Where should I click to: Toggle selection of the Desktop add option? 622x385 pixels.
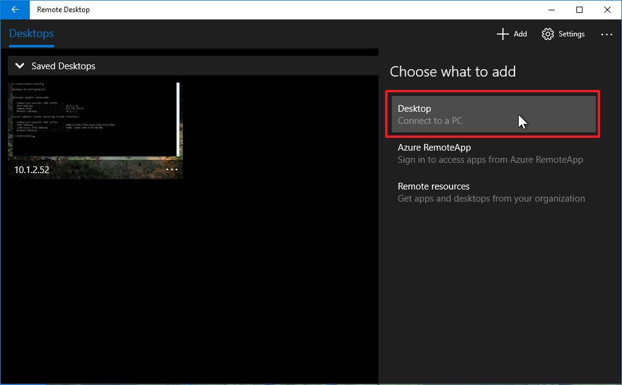coord(493,114)
